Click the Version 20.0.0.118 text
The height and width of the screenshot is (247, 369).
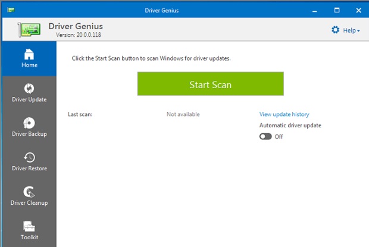[x=79, y=35]
